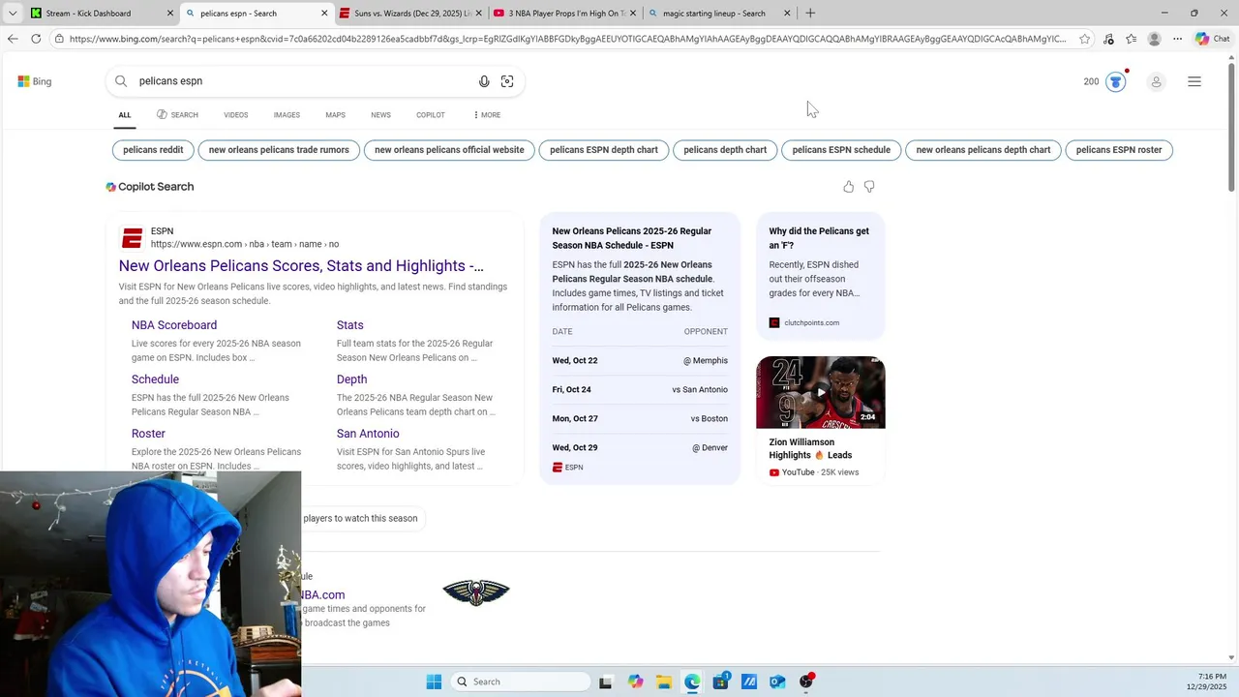Expand the MORE search filters menu

pos(487,115)
